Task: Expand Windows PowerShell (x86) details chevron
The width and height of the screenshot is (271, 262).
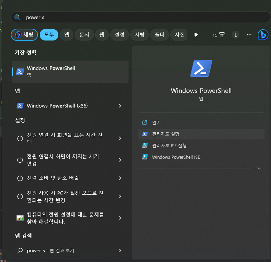Action: (120, 106)
